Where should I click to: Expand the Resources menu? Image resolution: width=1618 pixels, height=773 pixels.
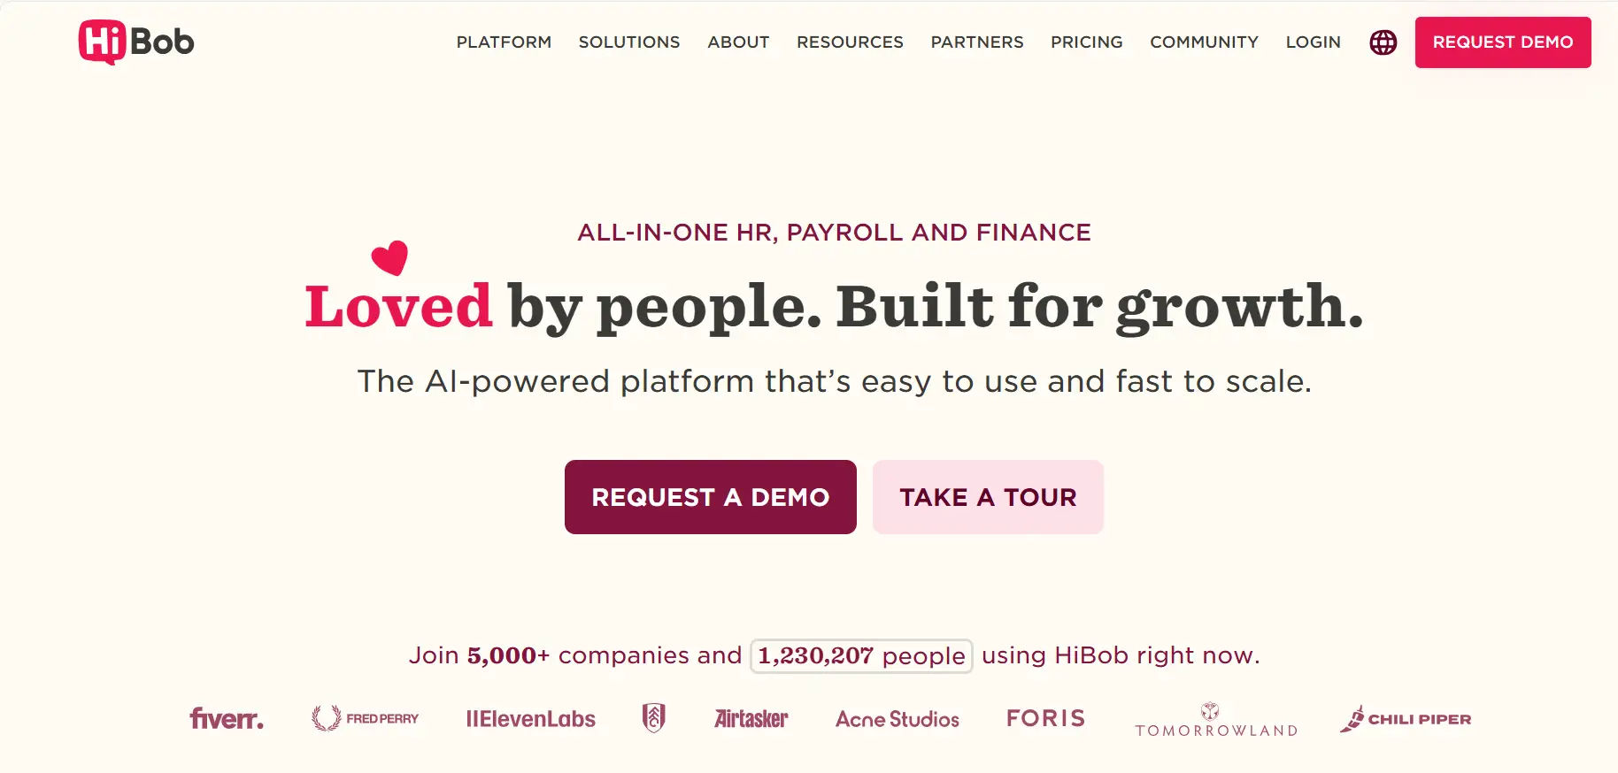point(850,42)
